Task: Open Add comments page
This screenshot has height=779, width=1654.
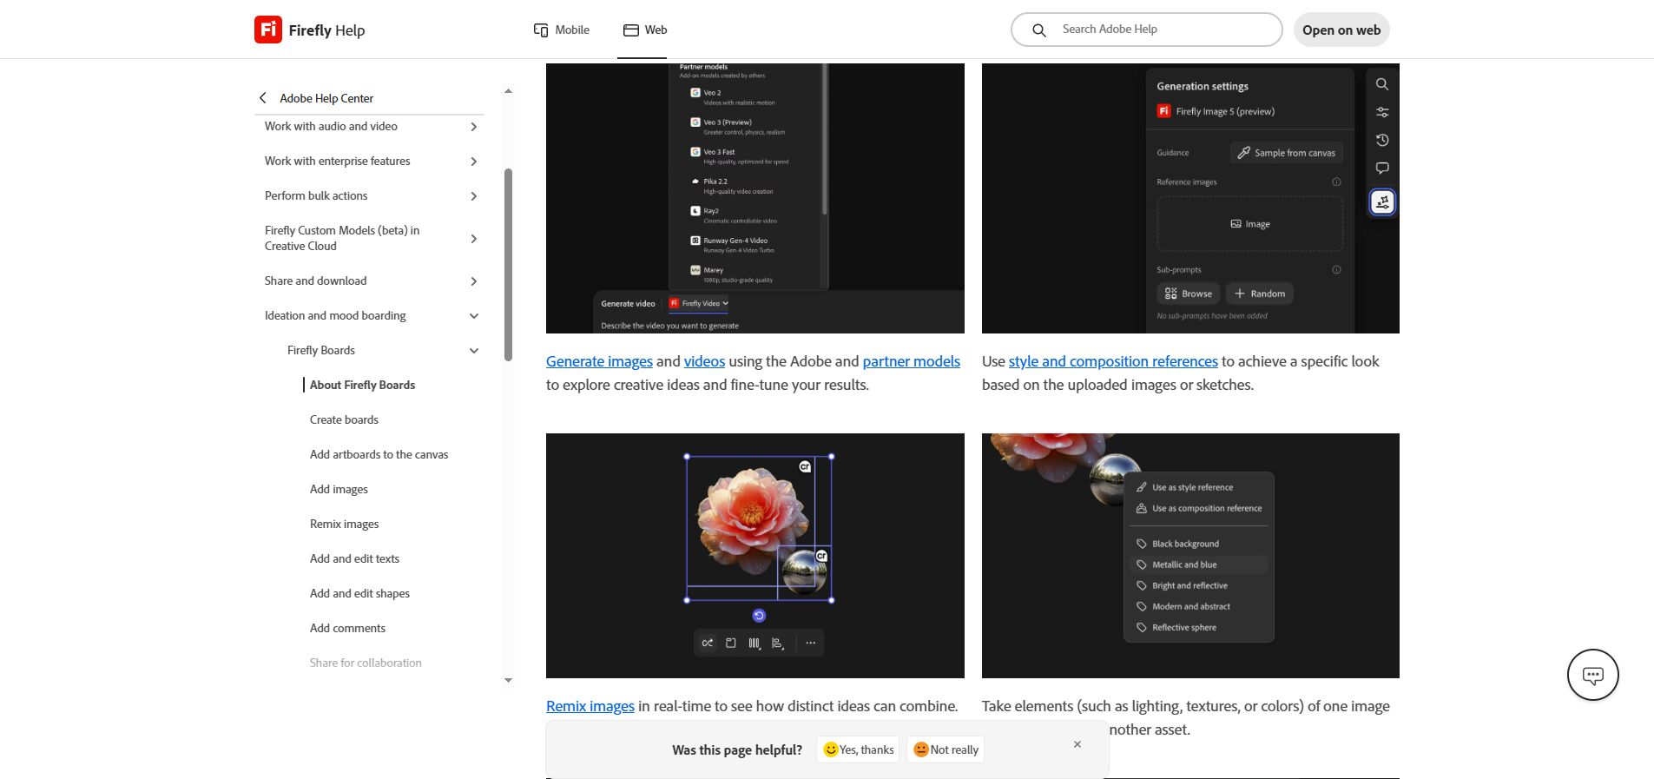Action: (x=347, y=628)
